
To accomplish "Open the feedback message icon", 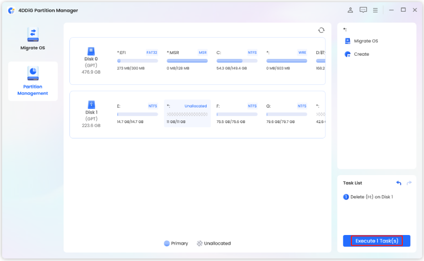I will click(363, 10).
